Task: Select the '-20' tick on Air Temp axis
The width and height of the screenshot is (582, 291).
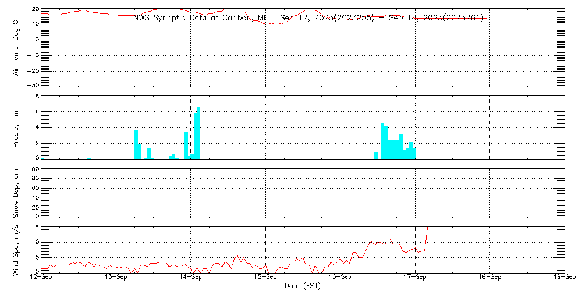Action: [x=32, y=71]
